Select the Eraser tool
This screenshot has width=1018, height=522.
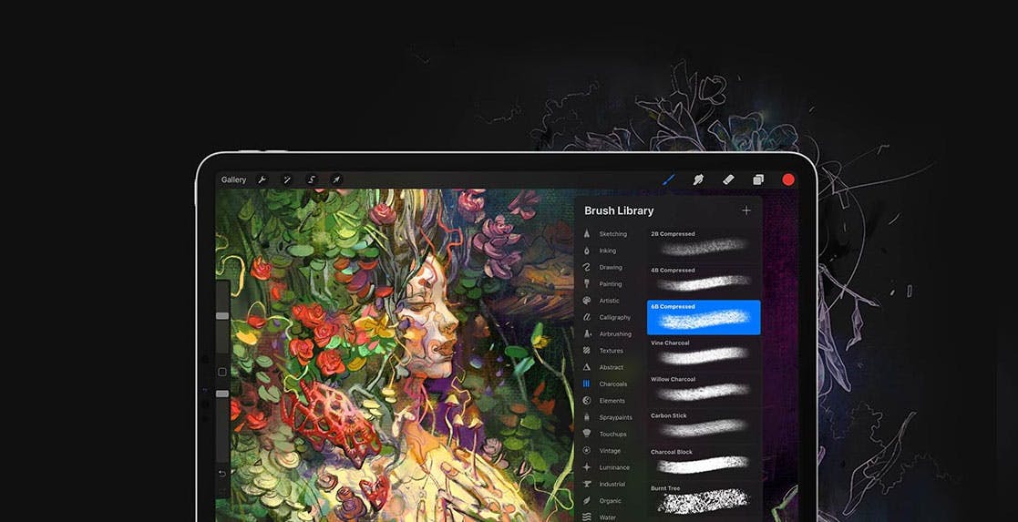point(728,179)
